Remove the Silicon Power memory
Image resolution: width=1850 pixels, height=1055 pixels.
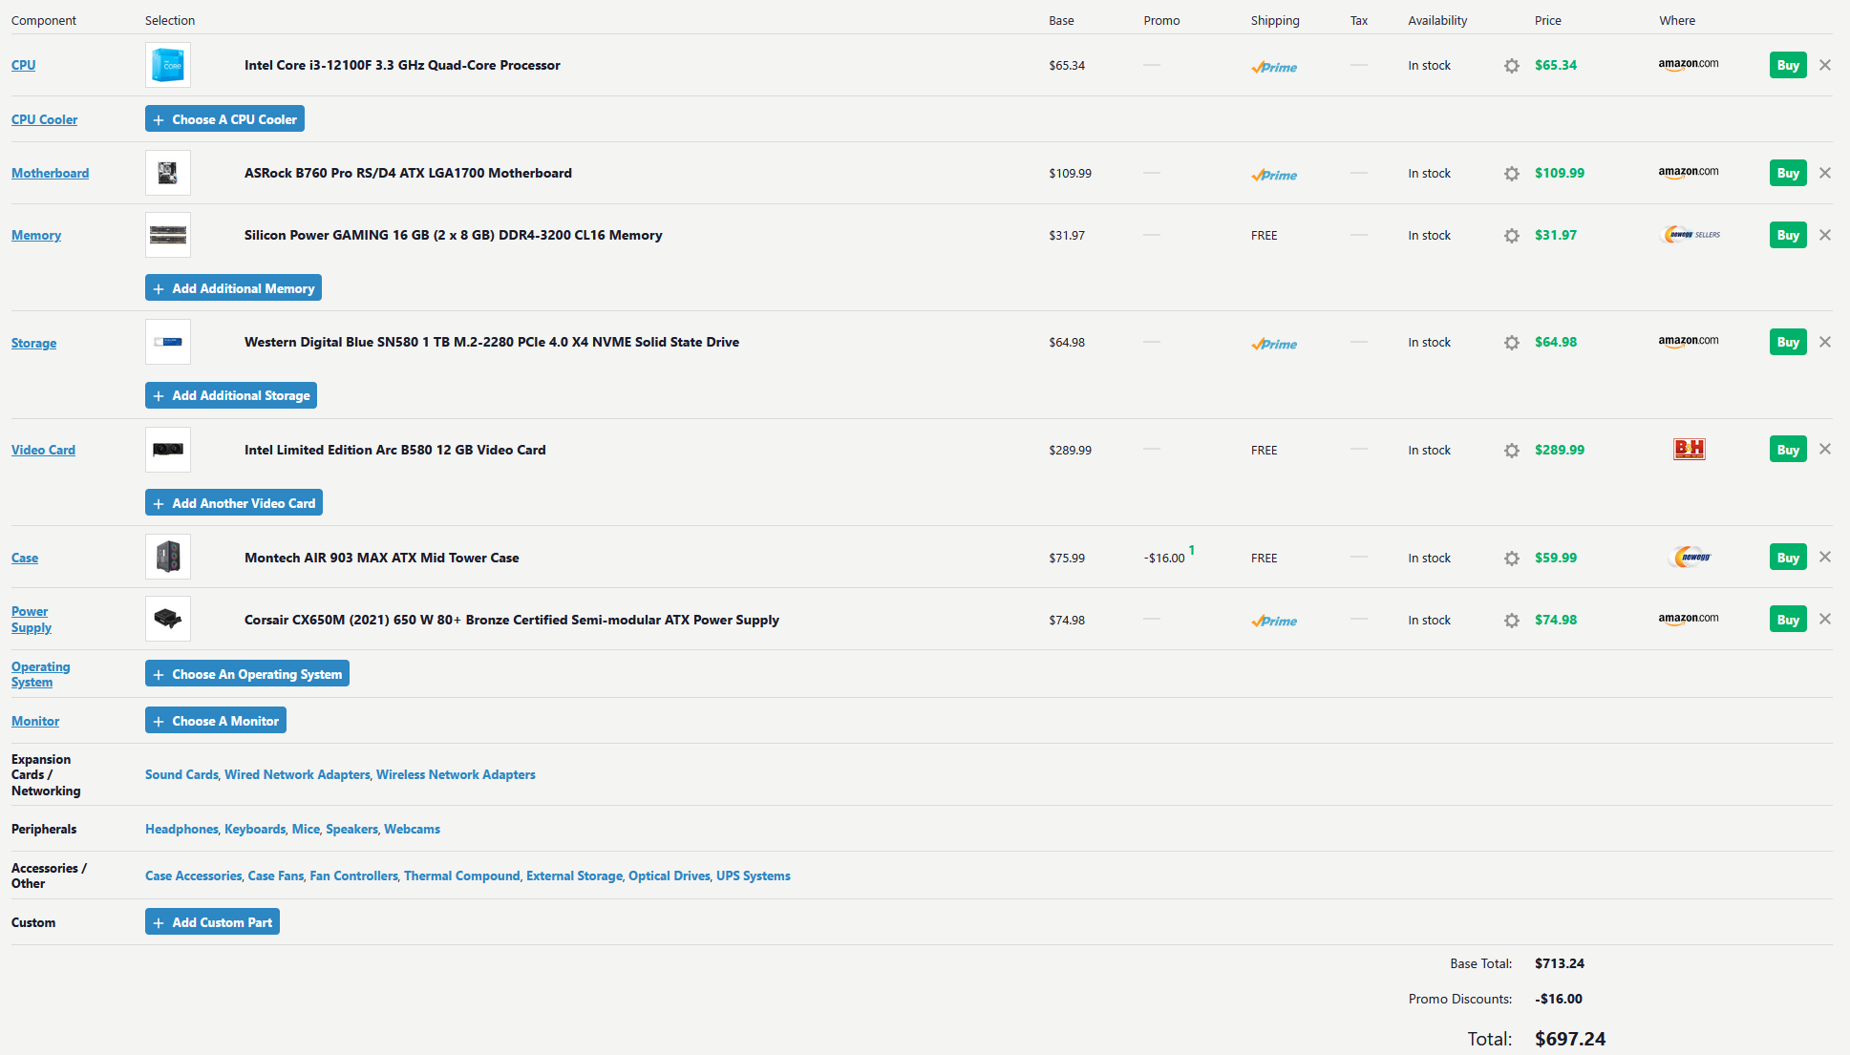1825,235
